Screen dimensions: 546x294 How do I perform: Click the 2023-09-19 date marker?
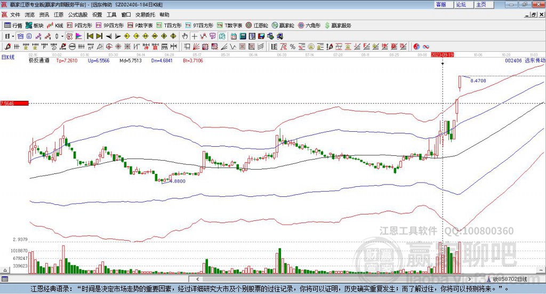pos(442,55)
